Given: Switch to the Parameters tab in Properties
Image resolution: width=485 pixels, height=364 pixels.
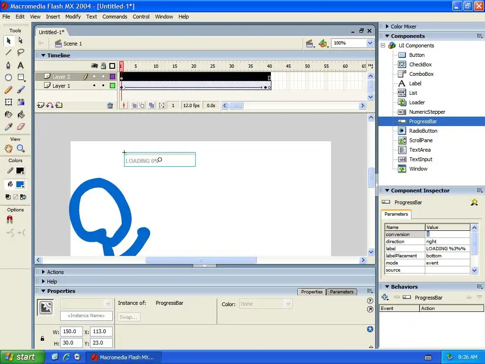Looking at the screenshot, I should pyautogui.click(x=341, y=291).
